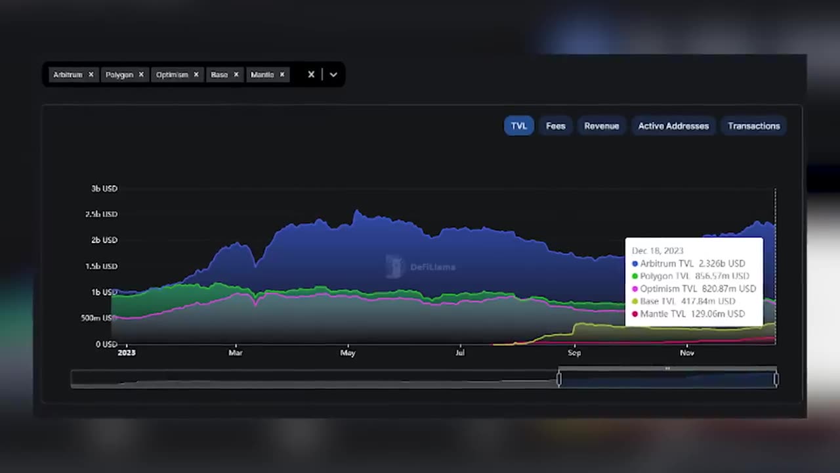Select the TVL metric tab

coord(518,126)
